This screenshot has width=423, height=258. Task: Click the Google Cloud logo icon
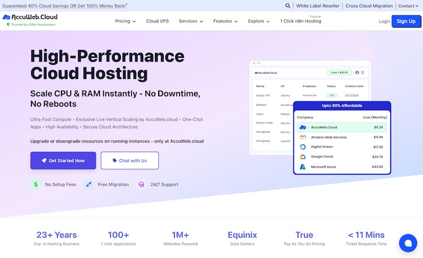303,156
